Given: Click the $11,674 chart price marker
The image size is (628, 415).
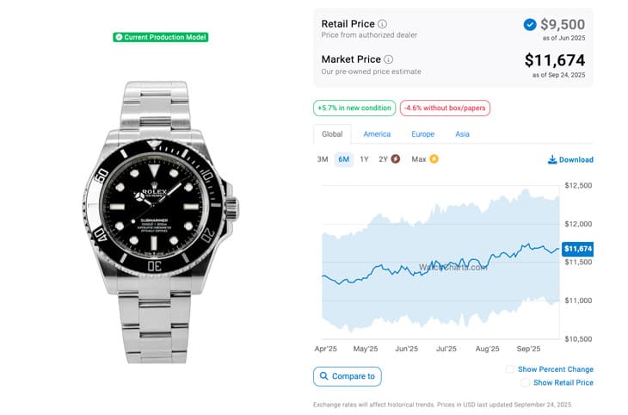Looking at the screenshot, I should click(x=576, y=249).
